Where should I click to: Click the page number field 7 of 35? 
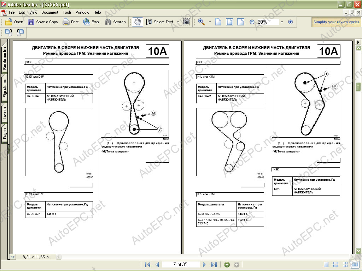coord(180,264)
